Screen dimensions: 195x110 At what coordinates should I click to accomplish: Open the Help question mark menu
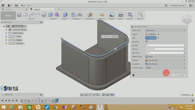point(190,5)
